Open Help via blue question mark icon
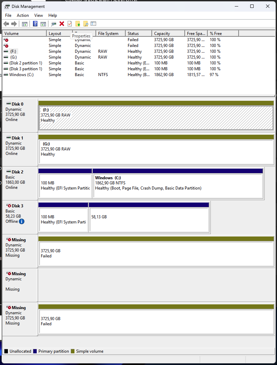 click(x=35, y=24)
